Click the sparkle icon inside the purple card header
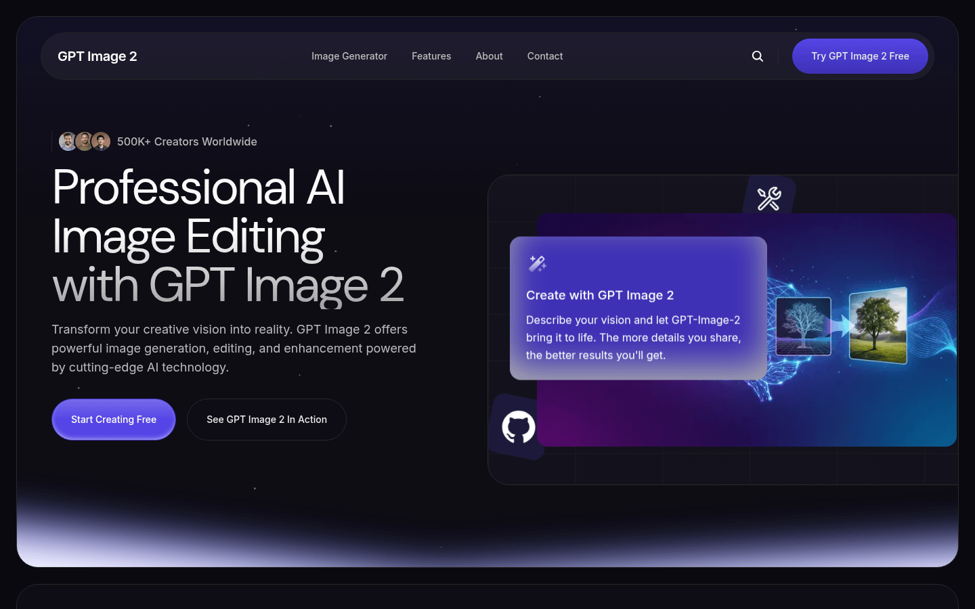 point(538,263)
